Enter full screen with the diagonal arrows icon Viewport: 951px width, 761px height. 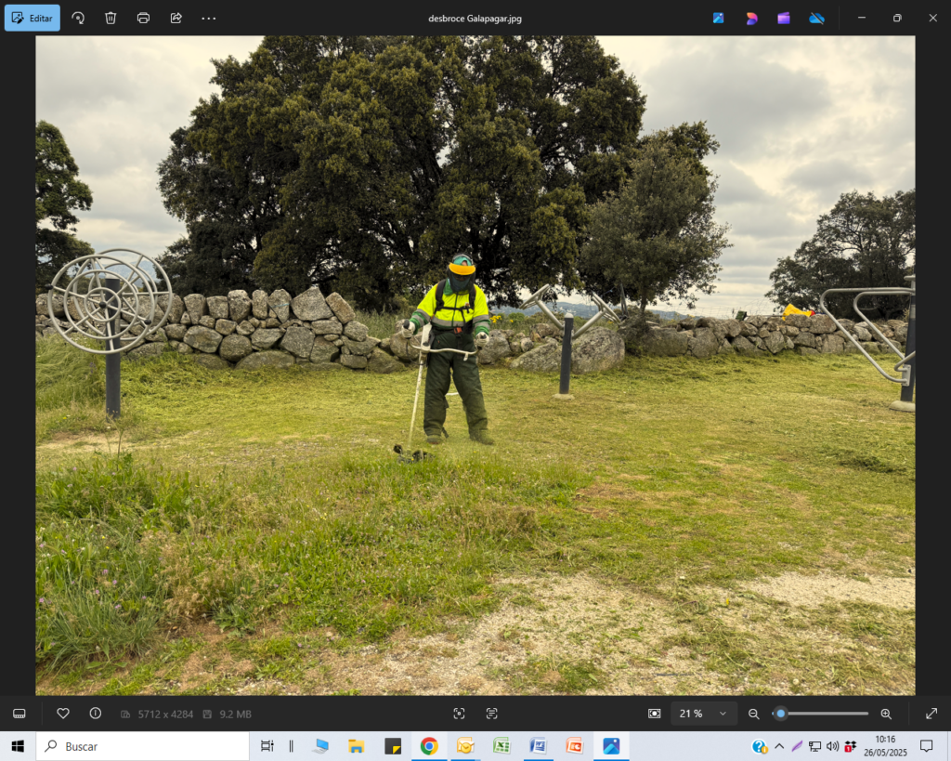click(x=931, y=714)
